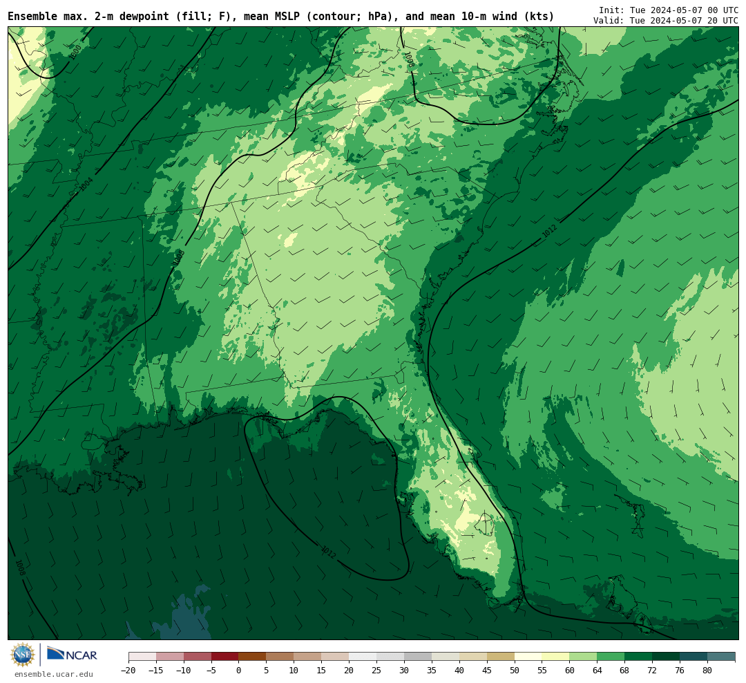Pick the -15 to -10 pink colorbar swatch

click(170, 657)
